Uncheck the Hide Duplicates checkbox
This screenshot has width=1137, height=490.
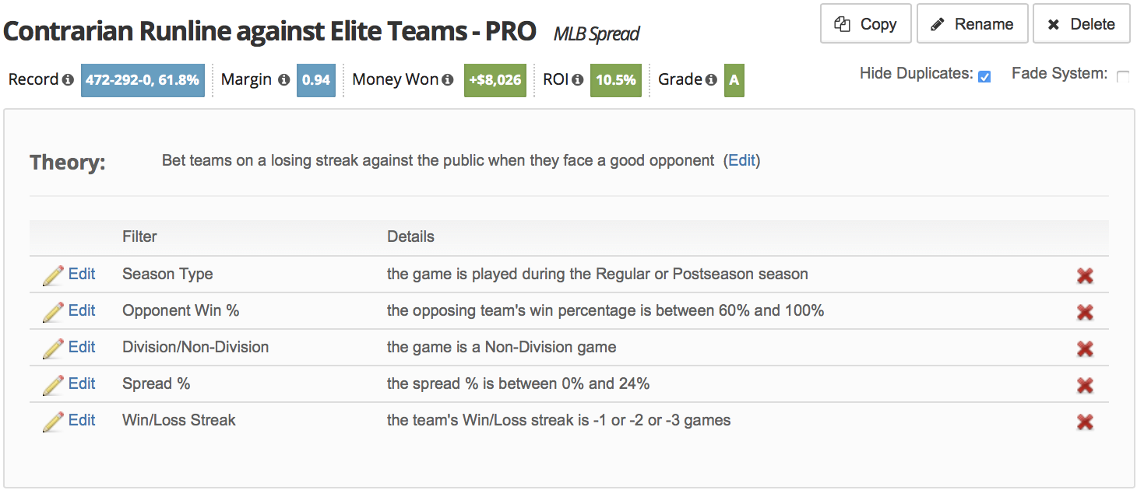coord(984,76)
